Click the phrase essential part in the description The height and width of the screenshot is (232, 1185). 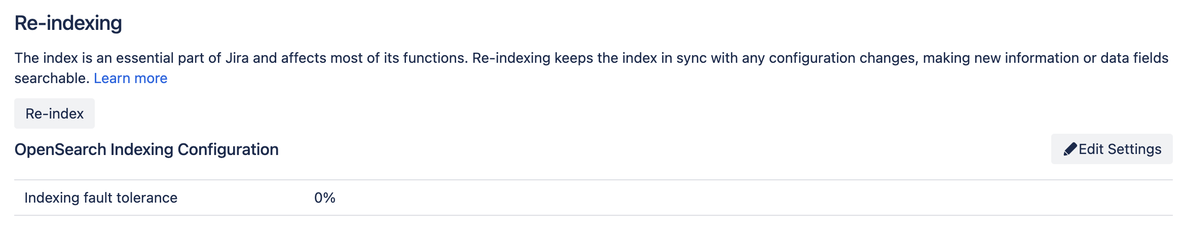[168, 58]
